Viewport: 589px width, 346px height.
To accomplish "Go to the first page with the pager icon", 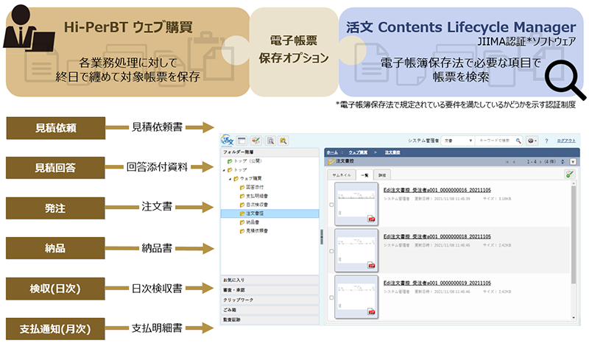I will (x=507, y=162).
